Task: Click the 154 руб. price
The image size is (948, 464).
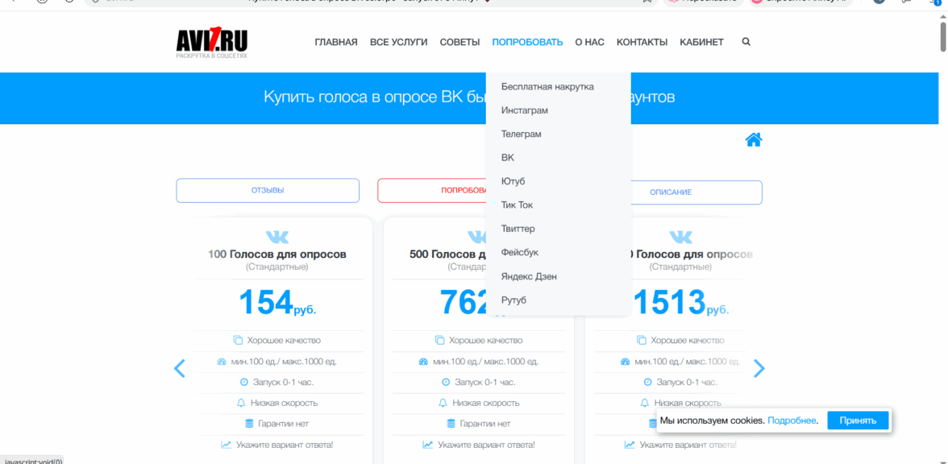Action: [x=277, y=301]
